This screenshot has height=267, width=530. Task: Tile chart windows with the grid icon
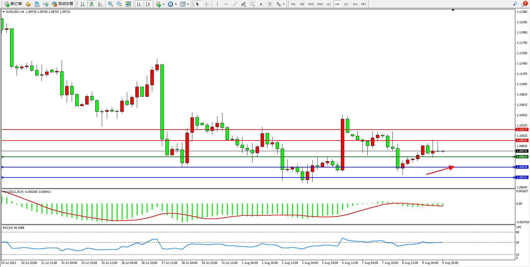(128, 4)
